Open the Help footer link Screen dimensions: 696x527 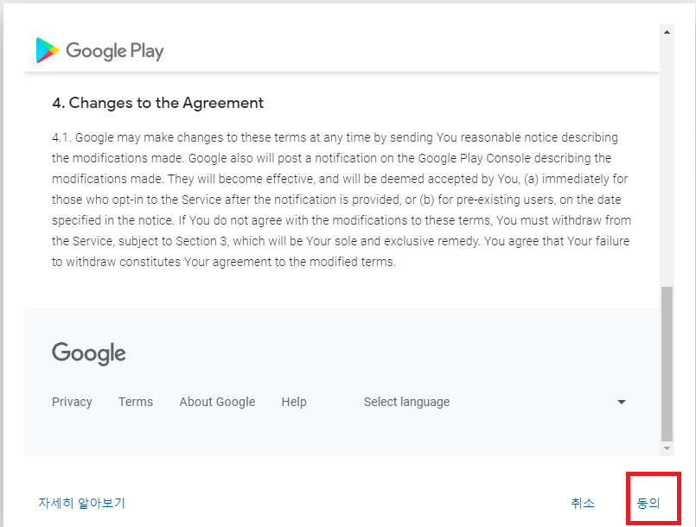[294, 402]
